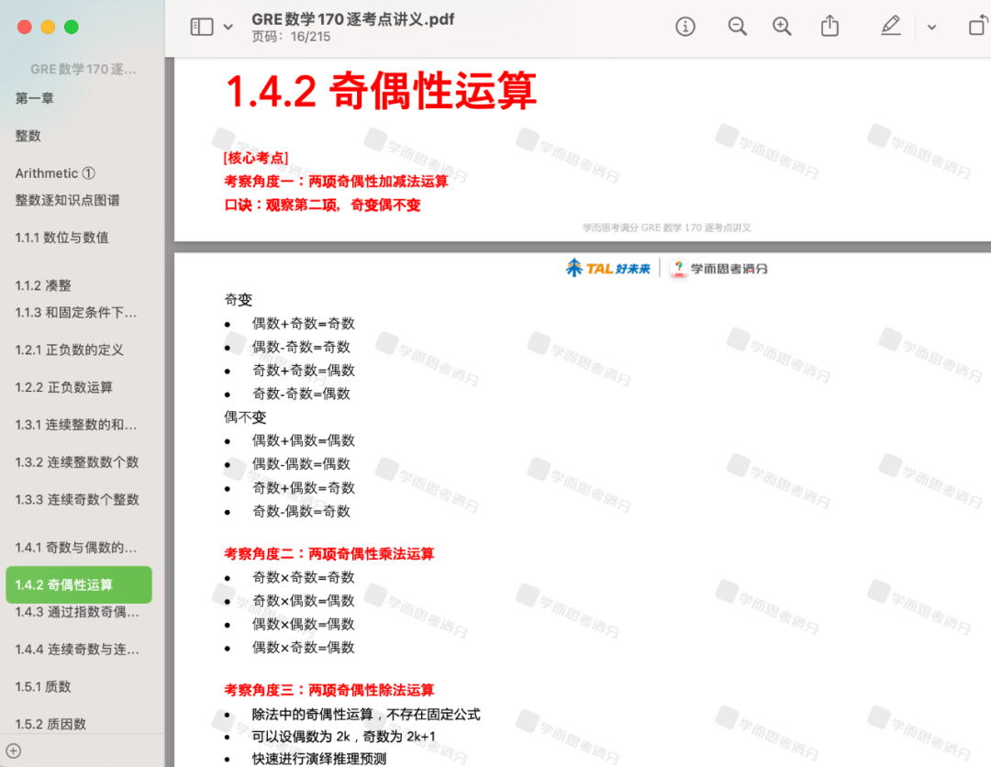Click the green full-screen window button
The width and height of the screenshot is (991, 767).
point(71,27)
